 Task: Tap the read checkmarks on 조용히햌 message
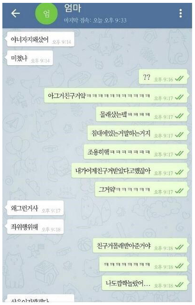[179, 154]
